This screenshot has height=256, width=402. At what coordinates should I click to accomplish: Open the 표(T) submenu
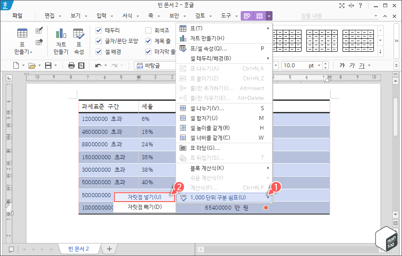click(224, 29)
